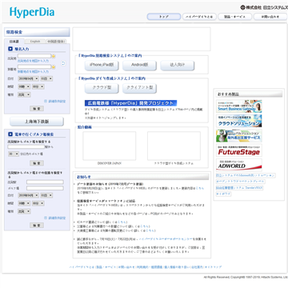Click the arrival station input in route search

(34, 66)
